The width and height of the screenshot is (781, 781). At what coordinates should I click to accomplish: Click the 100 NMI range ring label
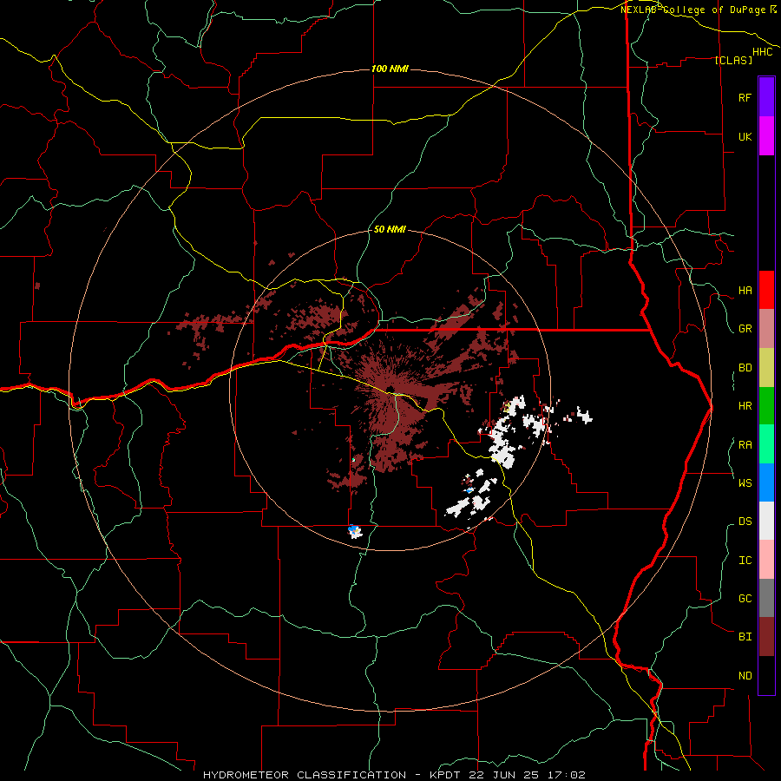pyautogui.click(x=390, y=69)
